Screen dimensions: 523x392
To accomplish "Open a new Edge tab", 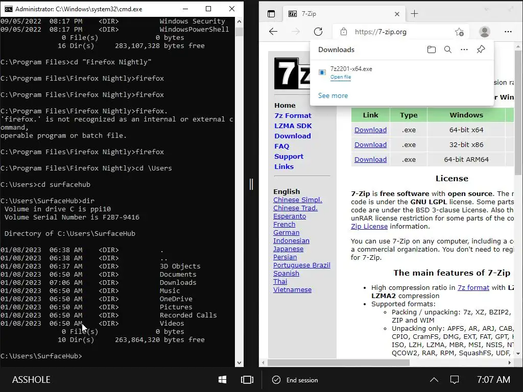I will point(414,14).
